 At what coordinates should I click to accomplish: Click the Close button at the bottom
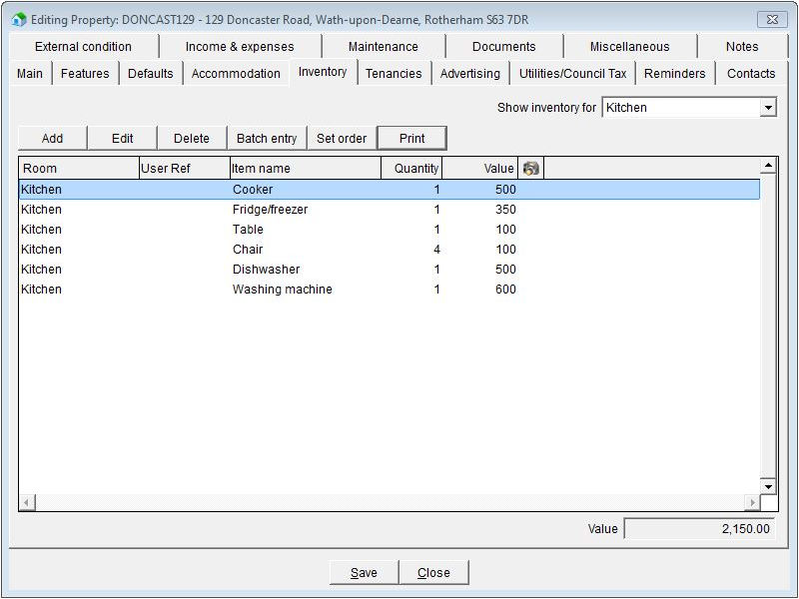[x=433, y=572]
